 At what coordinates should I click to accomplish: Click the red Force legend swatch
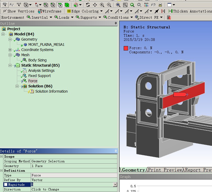point(126,48)
